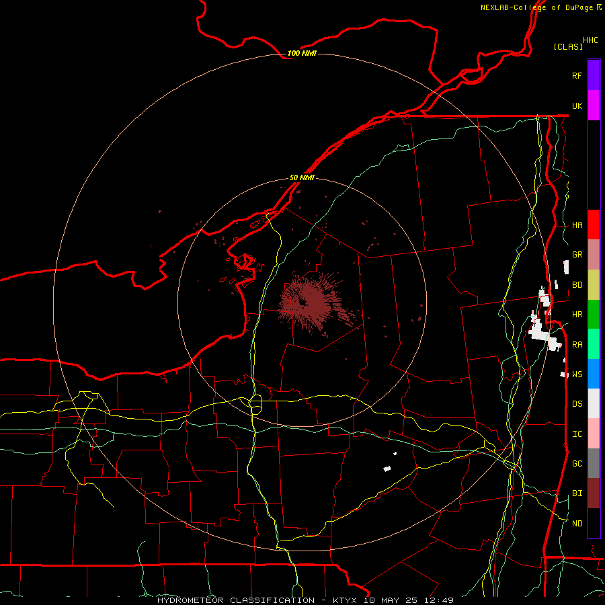Click the IC pink legend swatch
The height and width of the screenshot is (605, 605).
coord(594,434)
